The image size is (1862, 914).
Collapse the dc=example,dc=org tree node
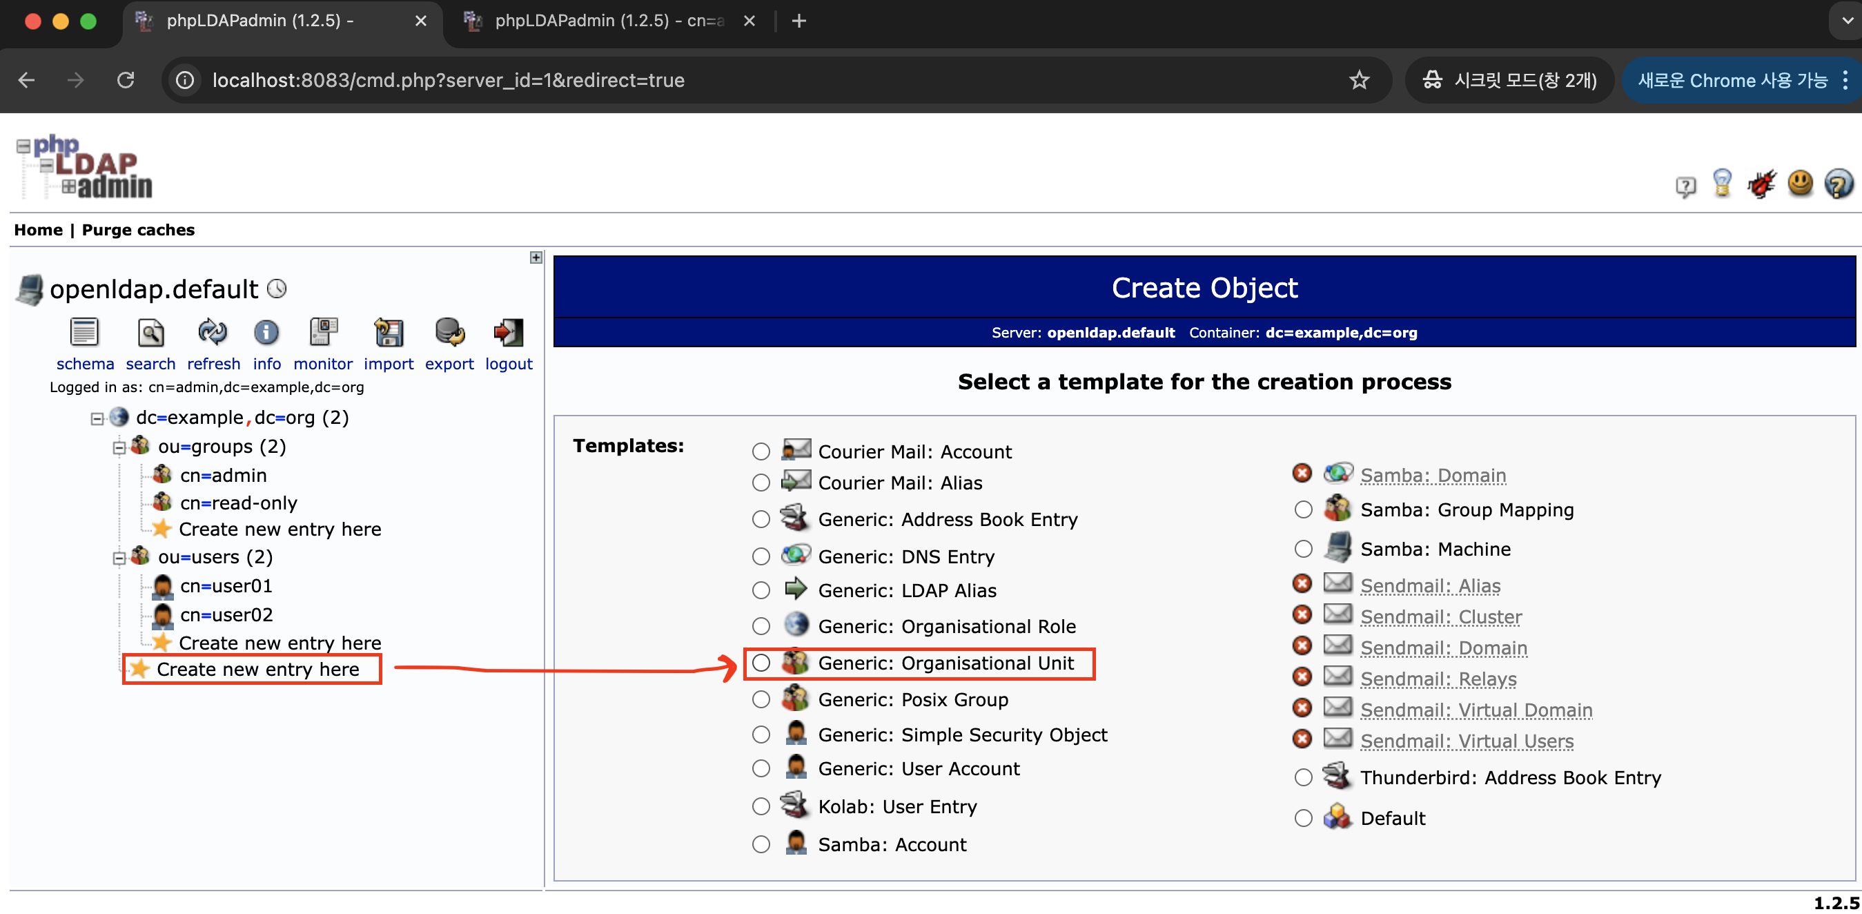click(x=97, y=418)
